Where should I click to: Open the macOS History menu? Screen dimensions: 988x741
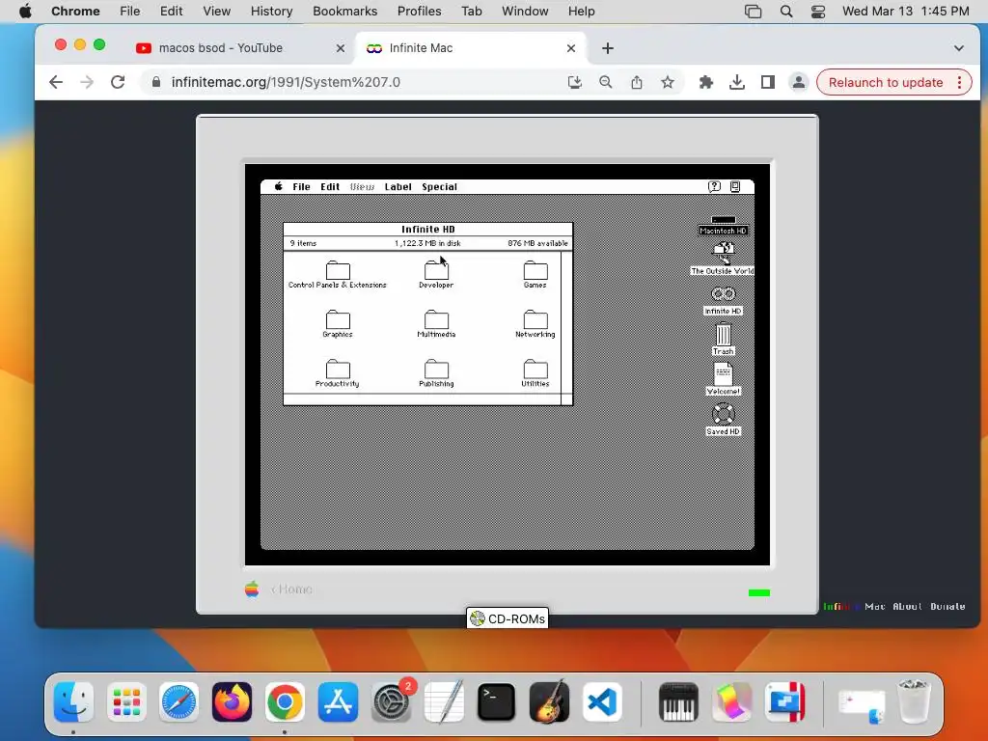271,11
